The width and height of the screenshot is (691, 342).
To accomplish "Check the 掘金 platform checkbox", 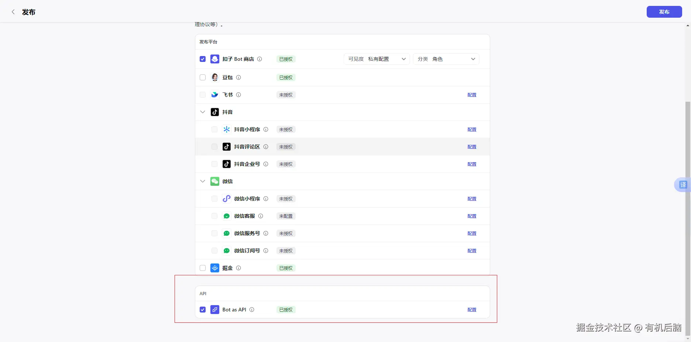I will coord(203,268).
